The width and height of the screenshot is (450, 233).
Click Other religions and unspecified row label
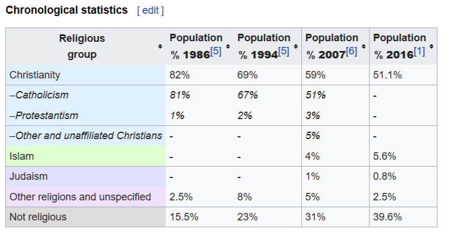click(x=80, y=196)
